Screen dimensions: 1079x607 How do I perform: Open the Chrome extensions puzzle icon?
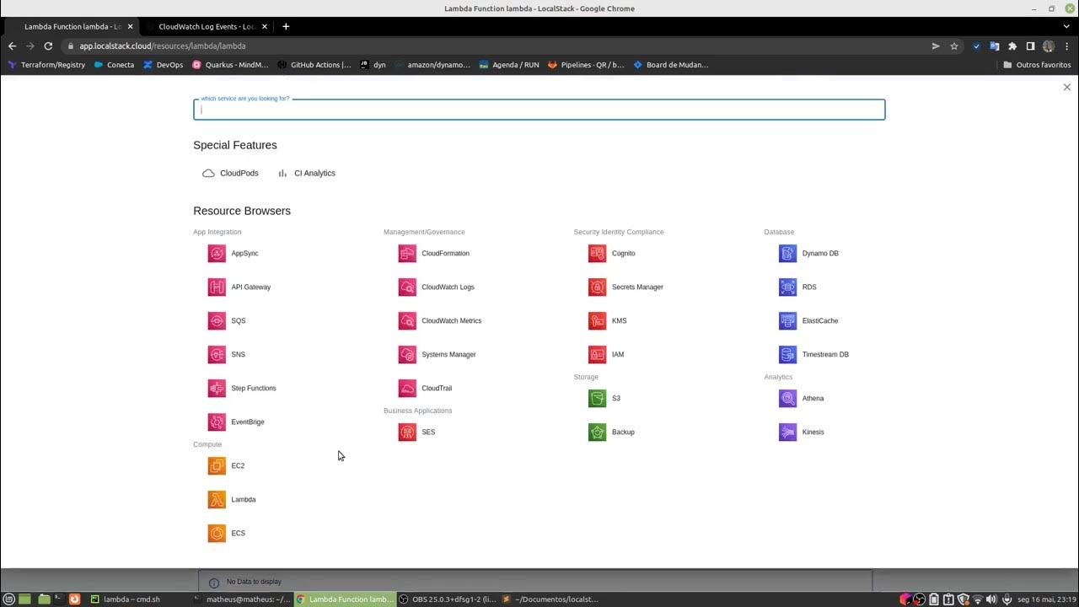pyautogui.click(x=1012, y=46)
